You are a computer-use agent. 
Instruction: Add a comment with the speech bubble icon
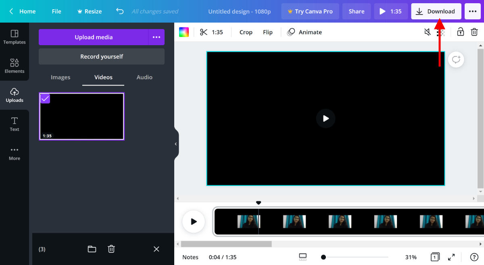click(x=456, y=60)
